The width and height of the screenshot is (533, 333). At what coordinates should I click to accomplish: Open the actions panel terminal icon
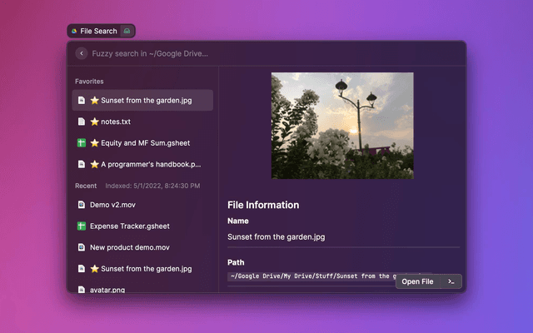tap(451, 281)
